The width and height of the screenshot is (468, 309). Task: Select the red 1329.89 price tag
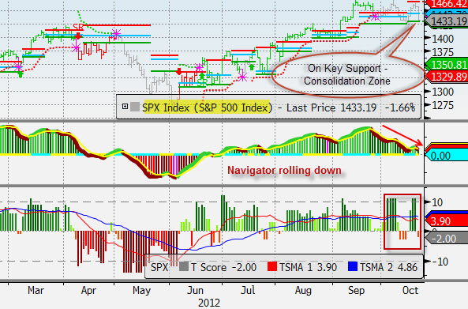(447, 77)
